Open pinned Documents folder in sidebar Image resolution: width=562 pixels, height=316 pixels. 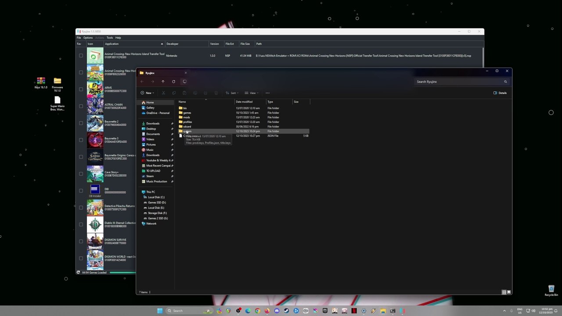point(153,134)
